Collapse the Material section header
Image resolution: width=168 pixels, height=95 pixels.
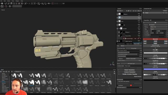click(155, 39)
